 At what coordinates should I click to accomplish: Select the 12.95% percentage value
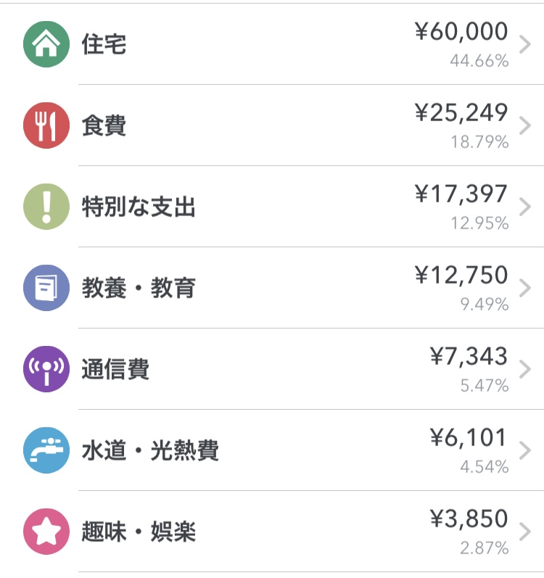click(x=480, y=223)
